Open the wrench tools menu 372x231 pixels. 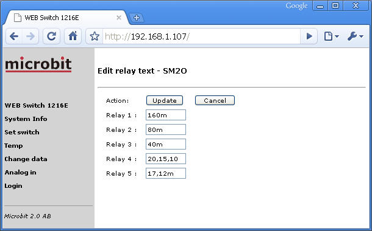tap(355, 36)
